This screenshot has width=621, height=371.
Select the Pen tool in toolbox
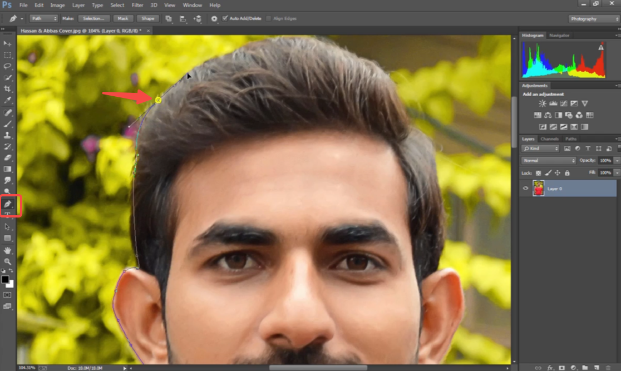(x=8, y=204)
